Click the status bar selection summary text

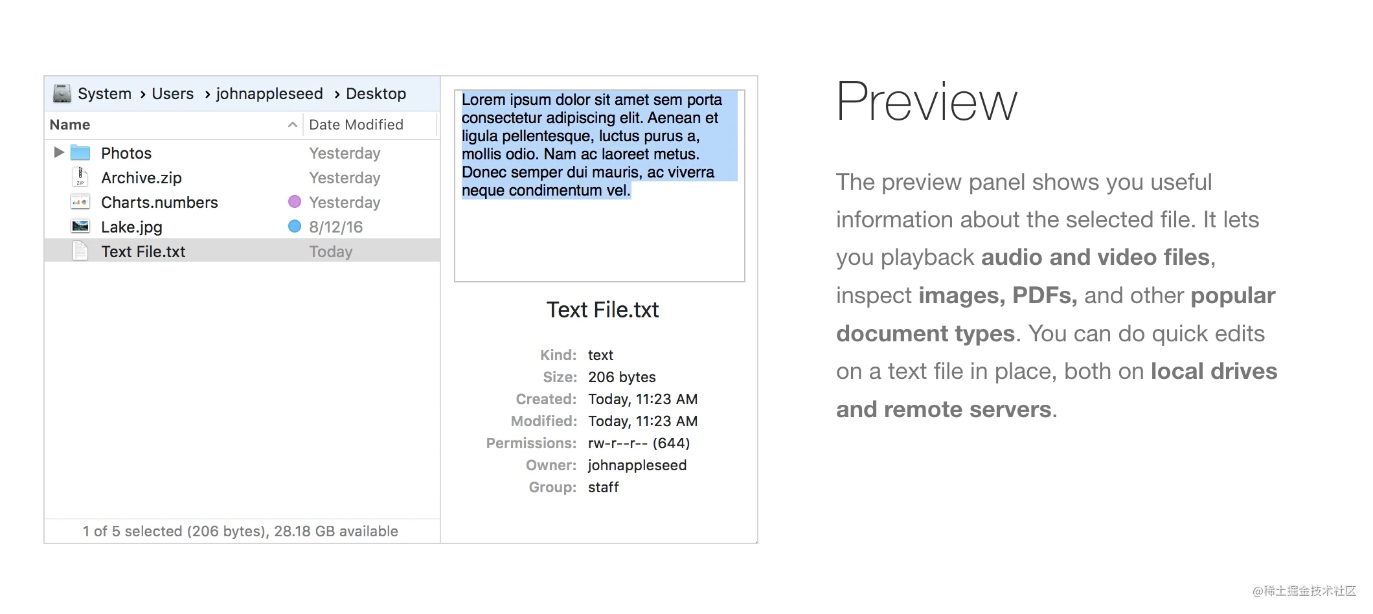point(240,531)
